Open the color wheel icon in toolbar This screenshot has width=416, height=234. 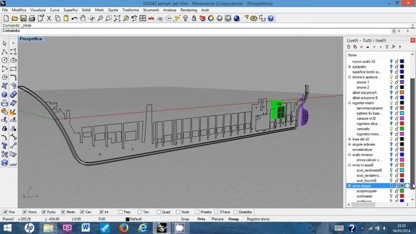point(211,18)
